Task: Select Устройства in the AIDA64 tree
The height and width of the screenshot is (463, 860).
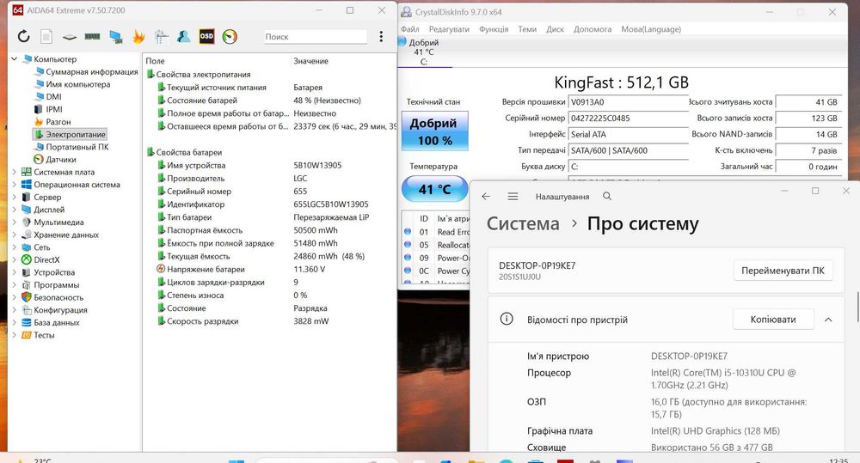Action: click(54, 272)
